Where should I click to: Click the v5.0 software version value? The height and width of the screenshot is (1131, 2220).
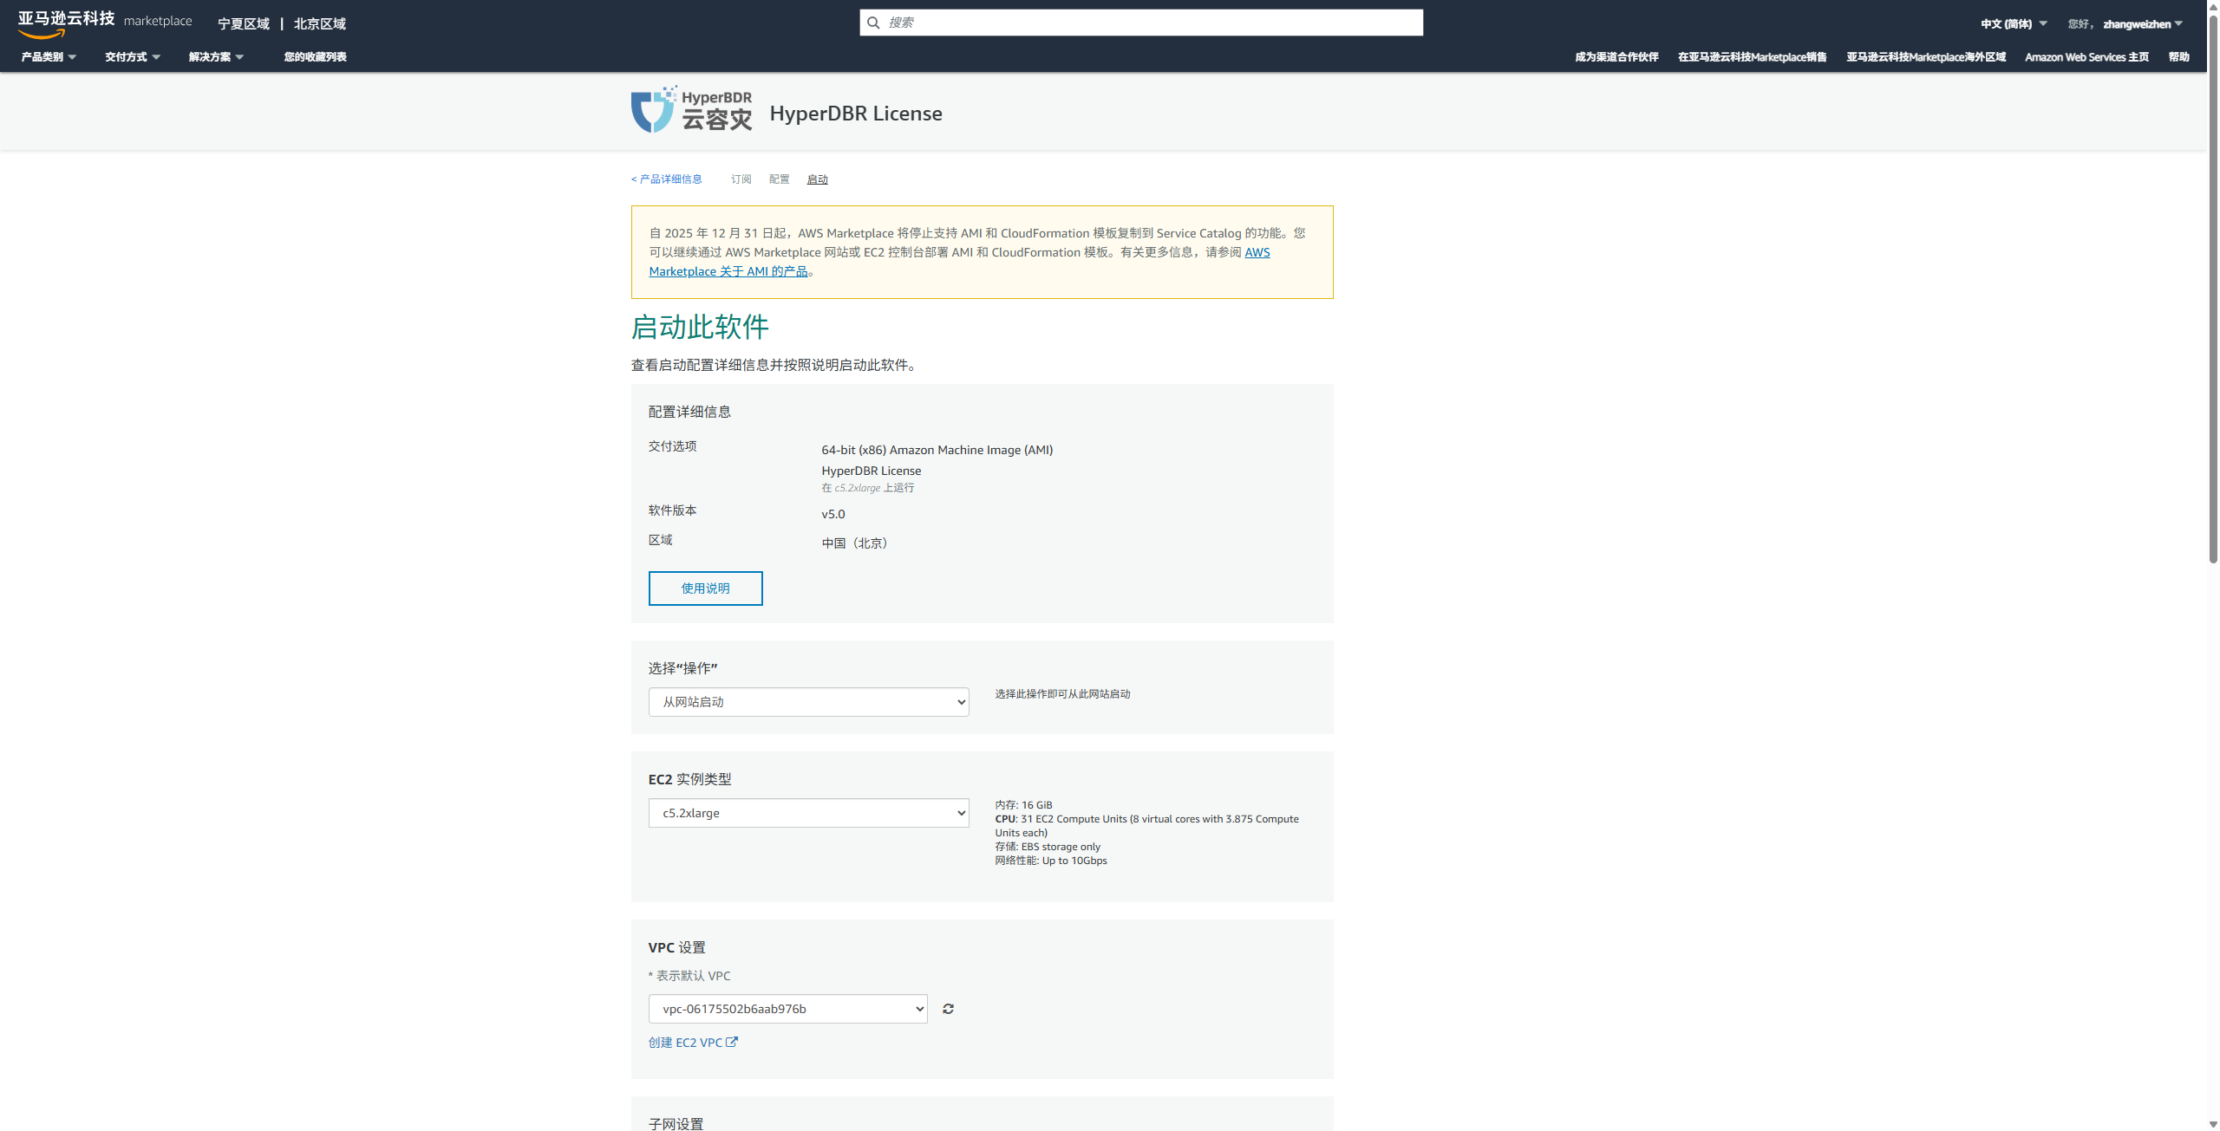(833, 514)
